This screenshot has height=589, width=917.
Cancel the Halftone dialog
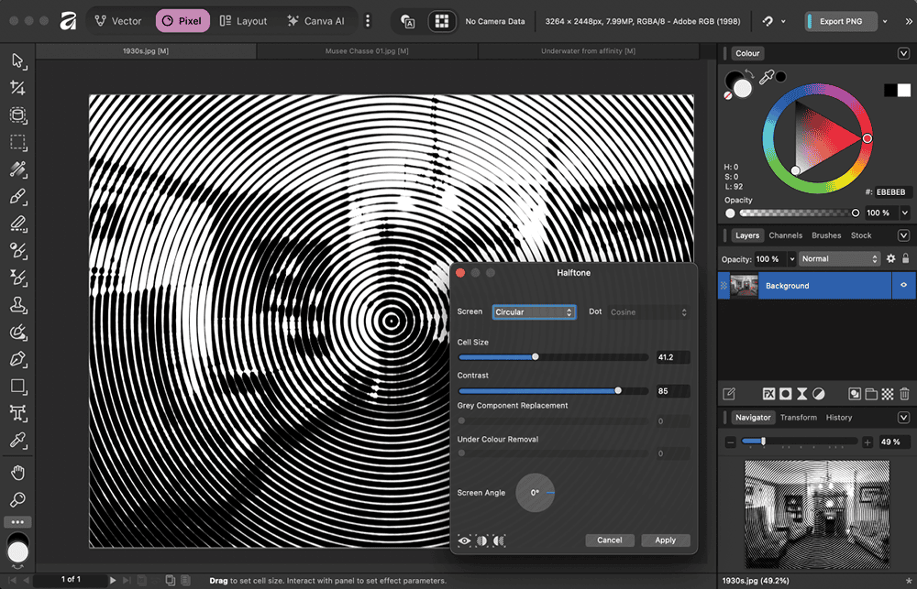coord(609,540)
